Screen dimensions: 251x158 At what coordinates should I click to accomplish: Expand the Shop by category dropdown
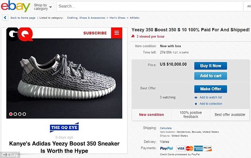(43, 7)
